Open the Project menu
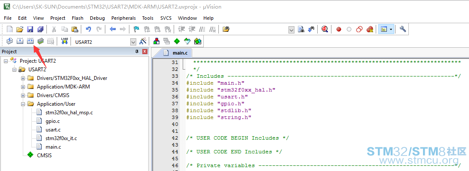 click(x=58, y=18)
